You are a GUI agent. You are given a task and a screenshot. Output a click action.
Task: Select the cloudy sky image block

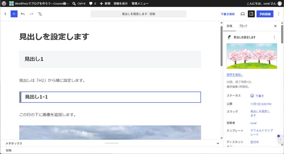coord(110,132)
